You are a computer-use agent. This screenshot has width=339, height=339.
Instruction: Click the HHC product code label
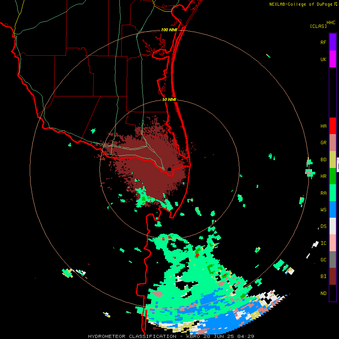[331, 23]
